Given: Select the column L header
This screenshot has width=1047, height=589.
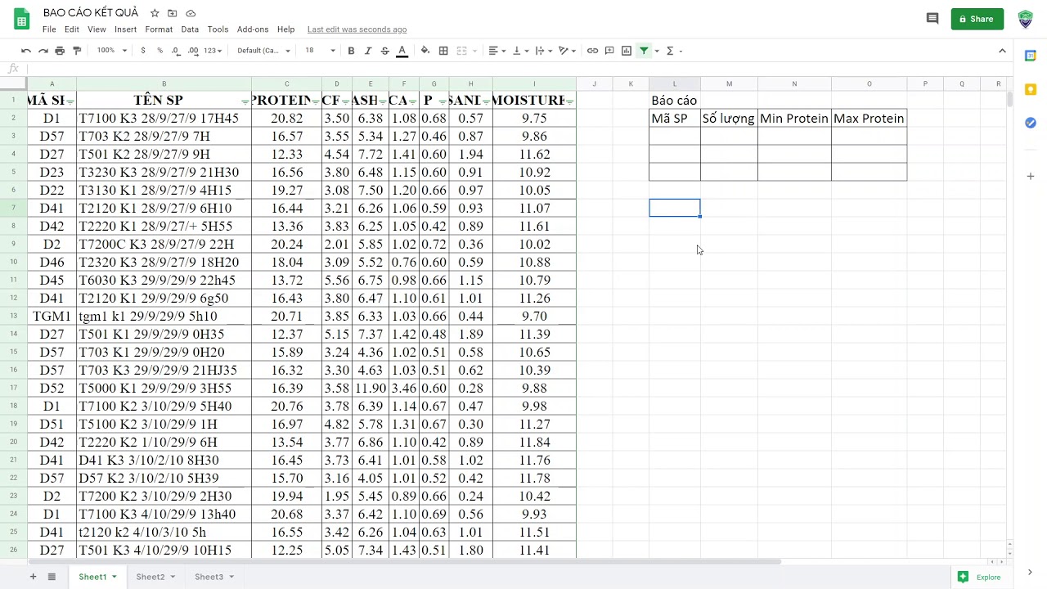Looking at the screenshot, I should [x=675, y=83].
